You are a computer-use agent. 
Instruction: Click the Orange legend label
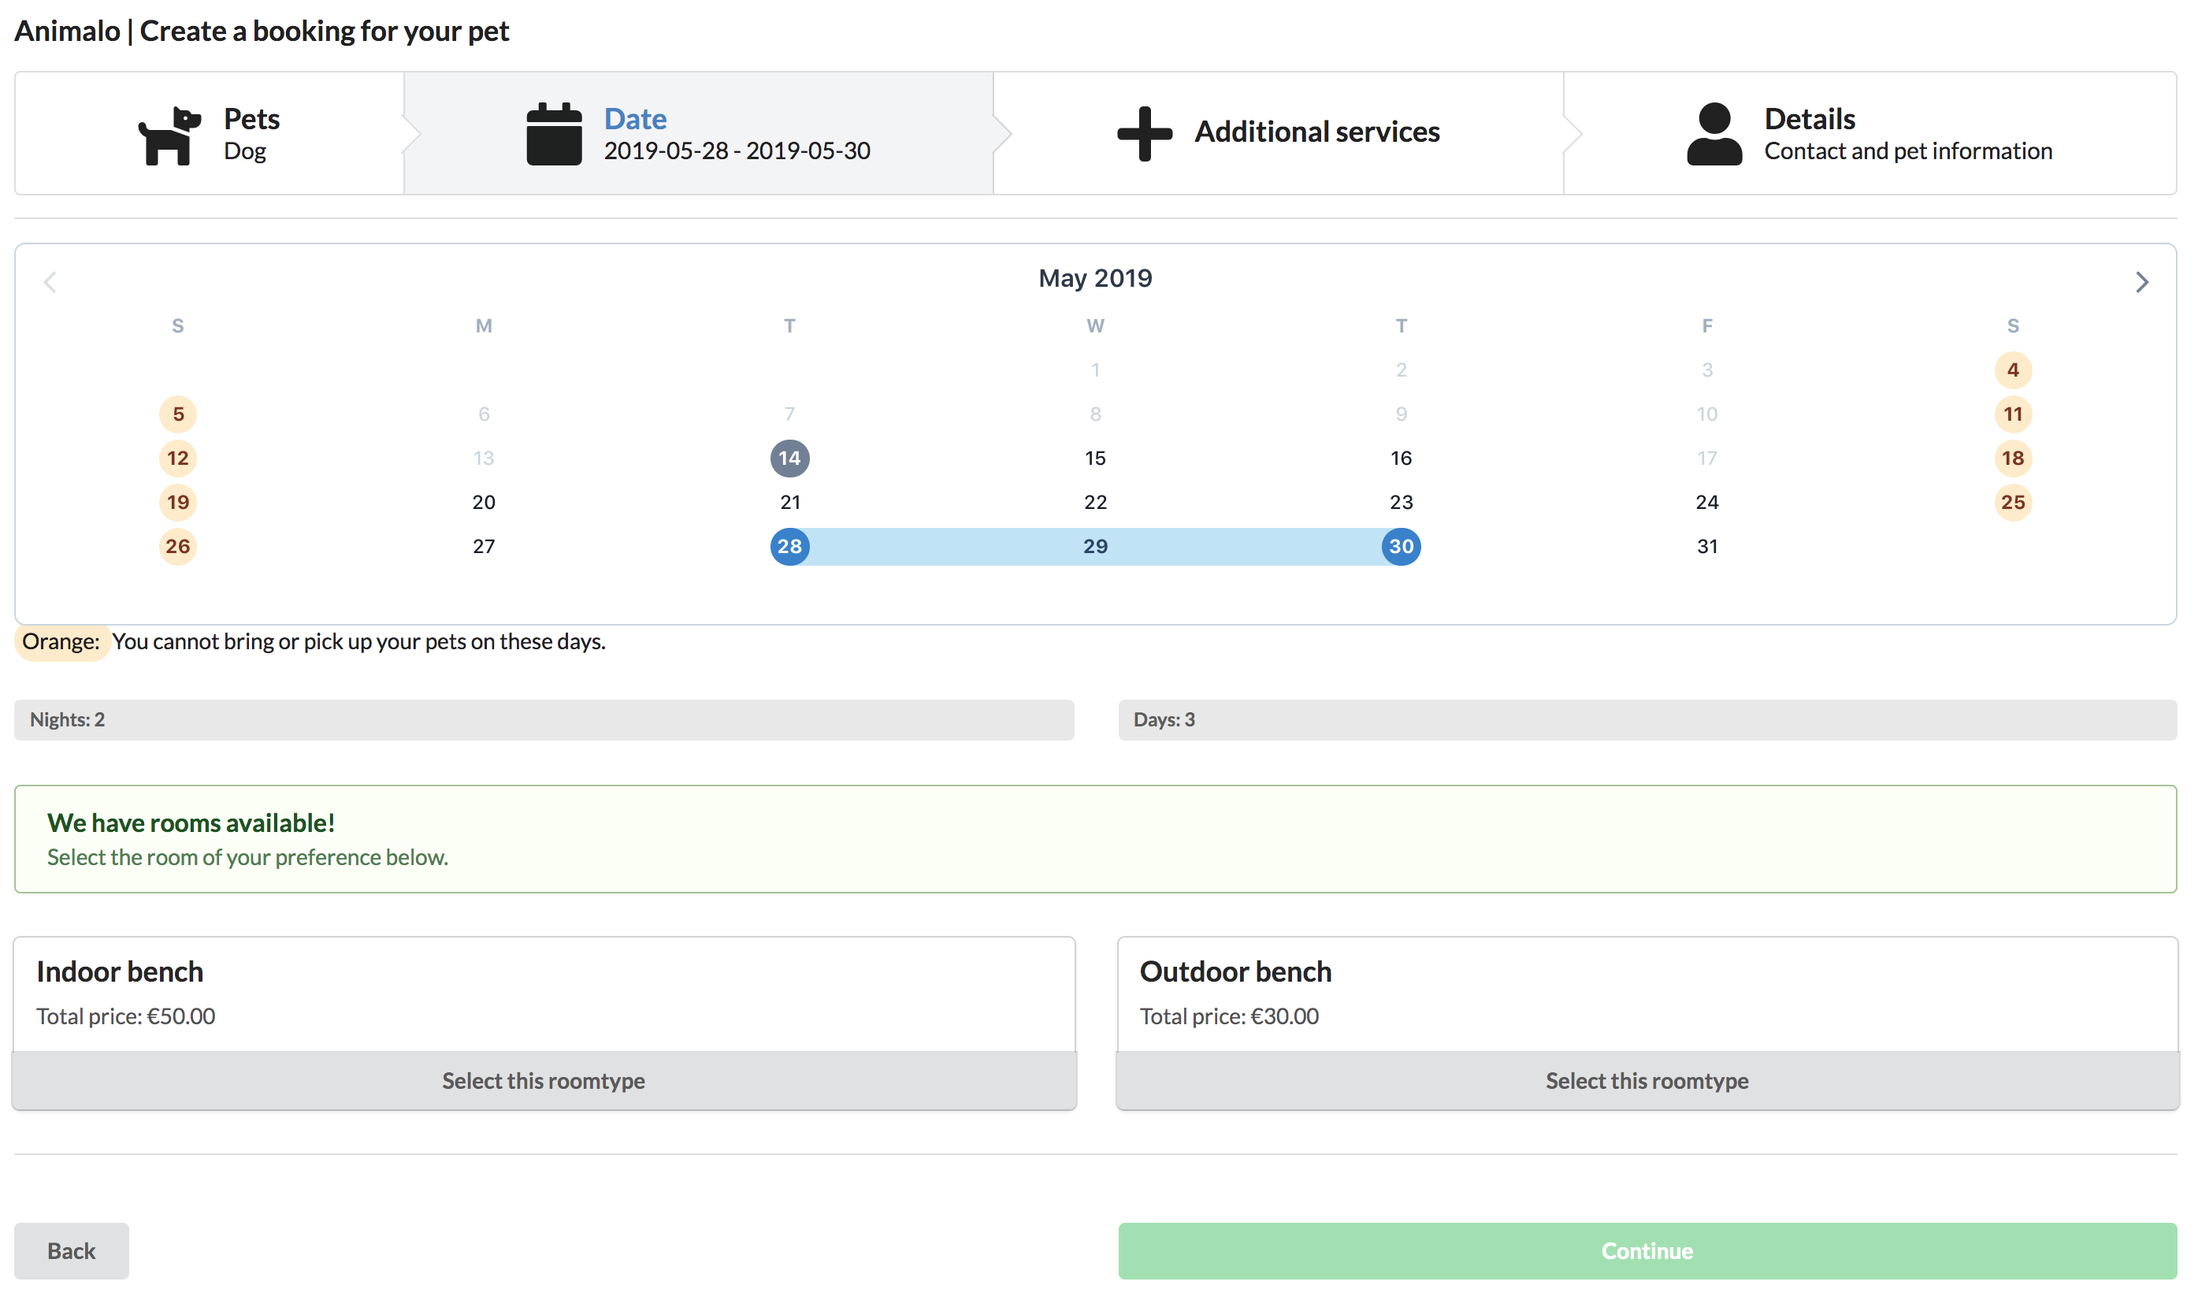61,641
